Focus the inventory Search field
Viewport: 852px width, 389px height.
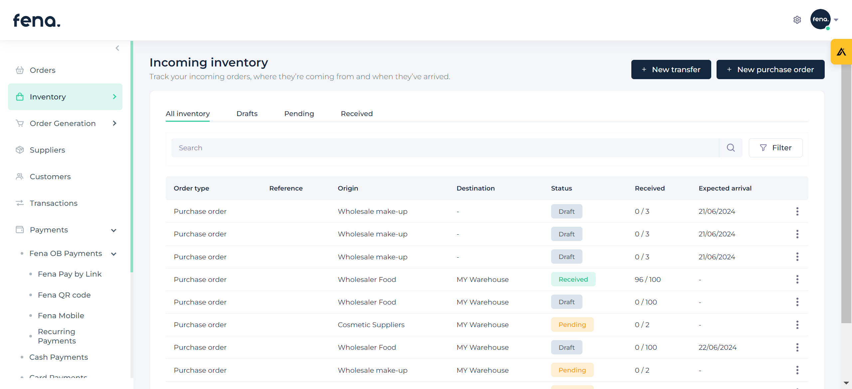coord(445,148)
